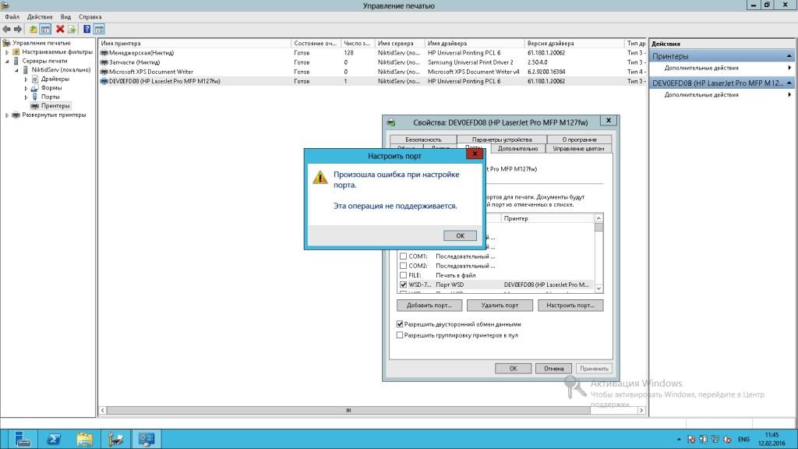Toggle the FILE port checkbox
798x449 pixels.
click(403, 275)
